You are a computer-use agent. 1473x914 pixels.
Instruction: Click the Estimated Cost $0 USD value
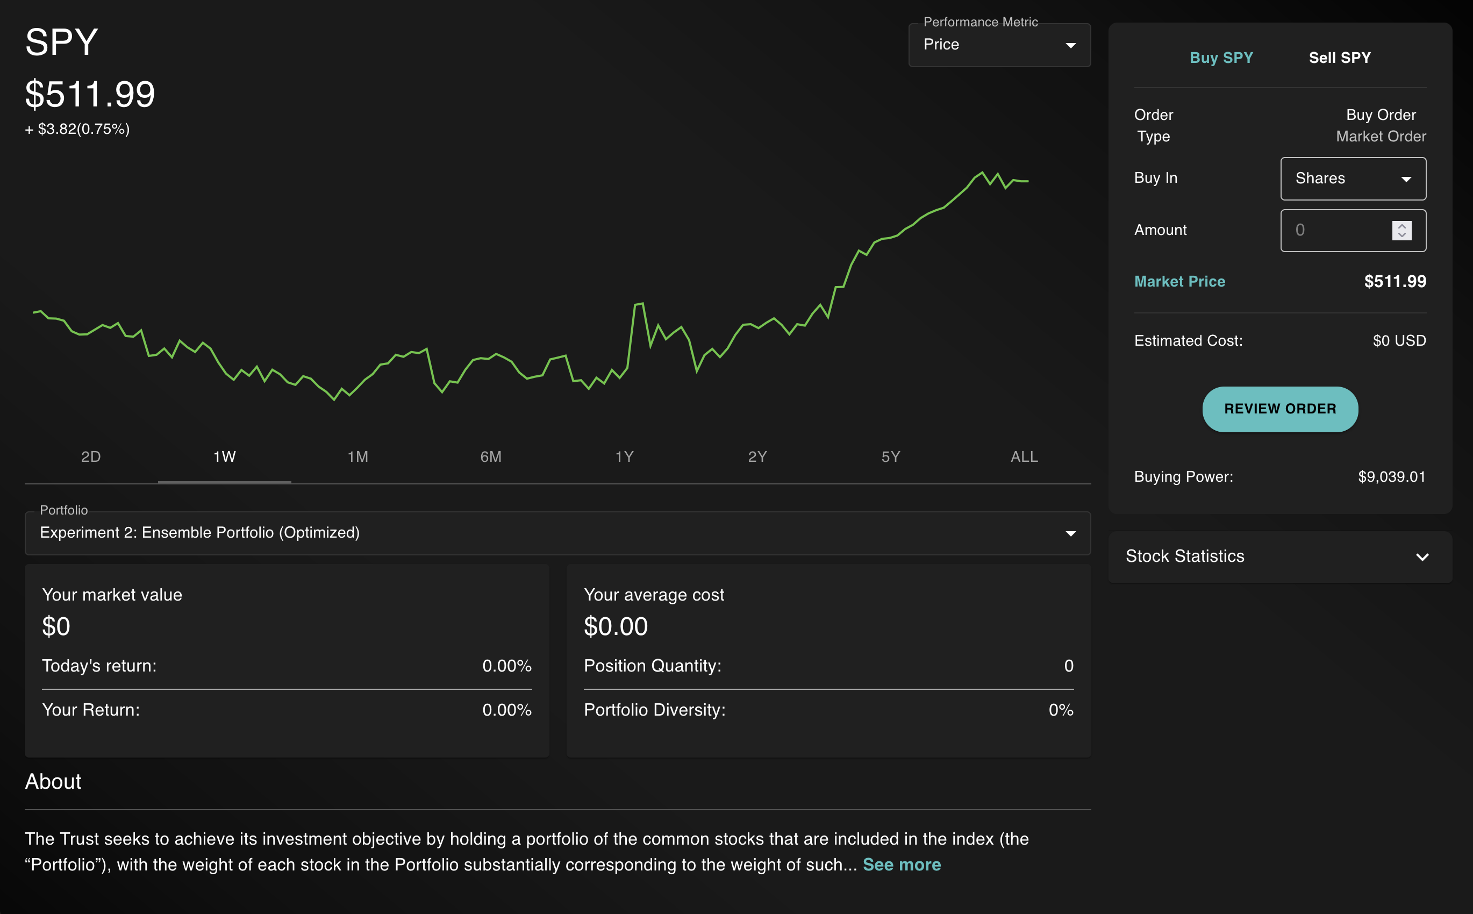(1399, 340)
